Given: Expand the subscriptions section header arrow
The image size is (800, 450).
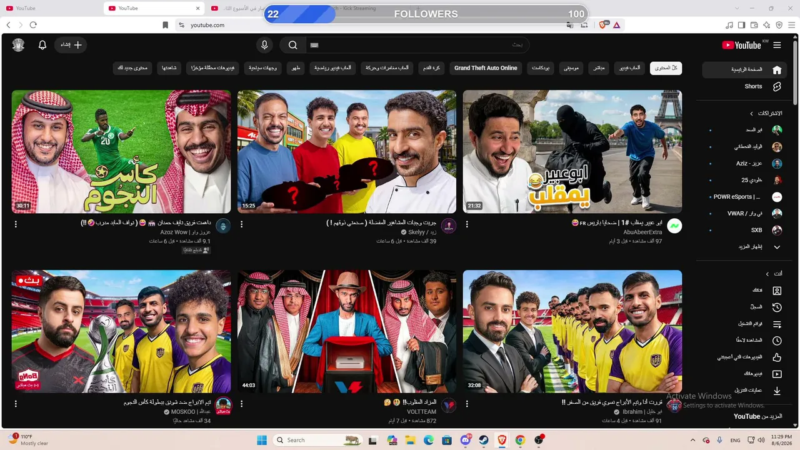Looking at the screenshot, I should point(752,114).
